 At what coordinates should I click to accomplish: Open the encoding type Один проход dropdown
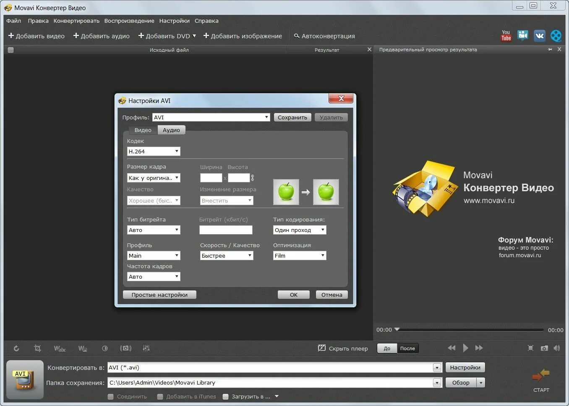300,230
